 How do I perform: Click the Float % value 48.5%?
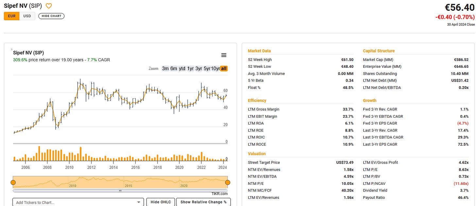(x=348, y=87)
